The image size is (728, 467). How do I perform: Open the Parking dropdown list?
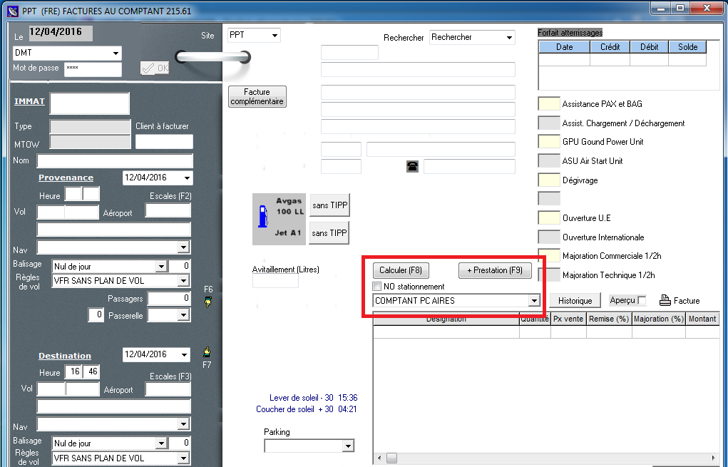[x=347, y=446]
